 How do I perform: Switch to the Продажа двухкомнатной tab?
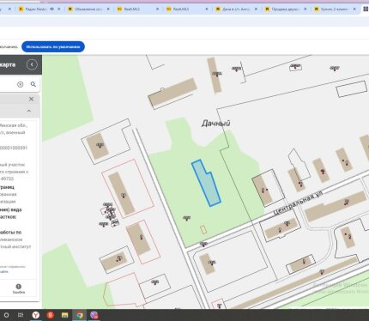point(284,9)
